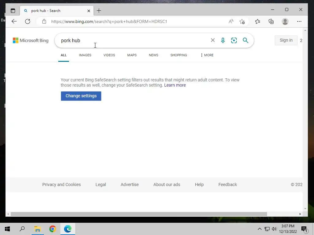Viewport: 314px width, 235px height.
Task: Click the Bing magnifier search icon
Action: (245, 40)
